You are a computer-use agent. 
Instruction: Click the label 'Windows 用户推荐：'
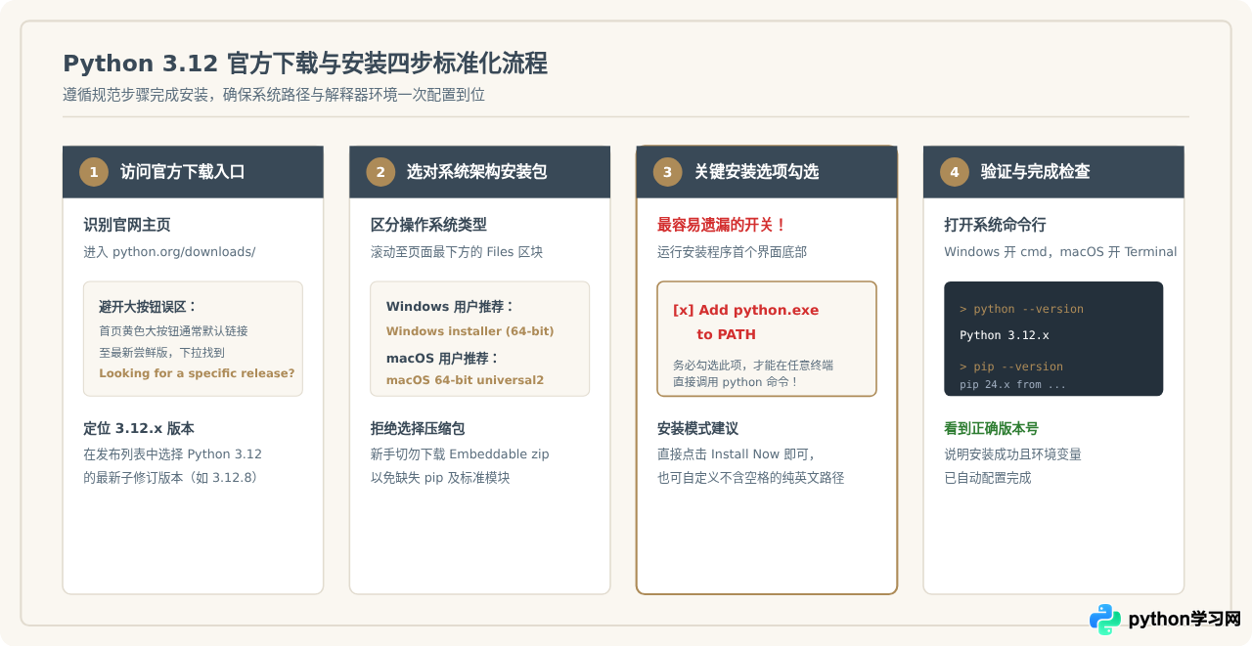(451, 306)
